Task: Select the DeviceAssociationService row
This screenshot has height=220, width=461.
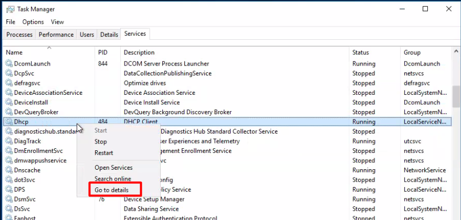Action: pos(227,93)
